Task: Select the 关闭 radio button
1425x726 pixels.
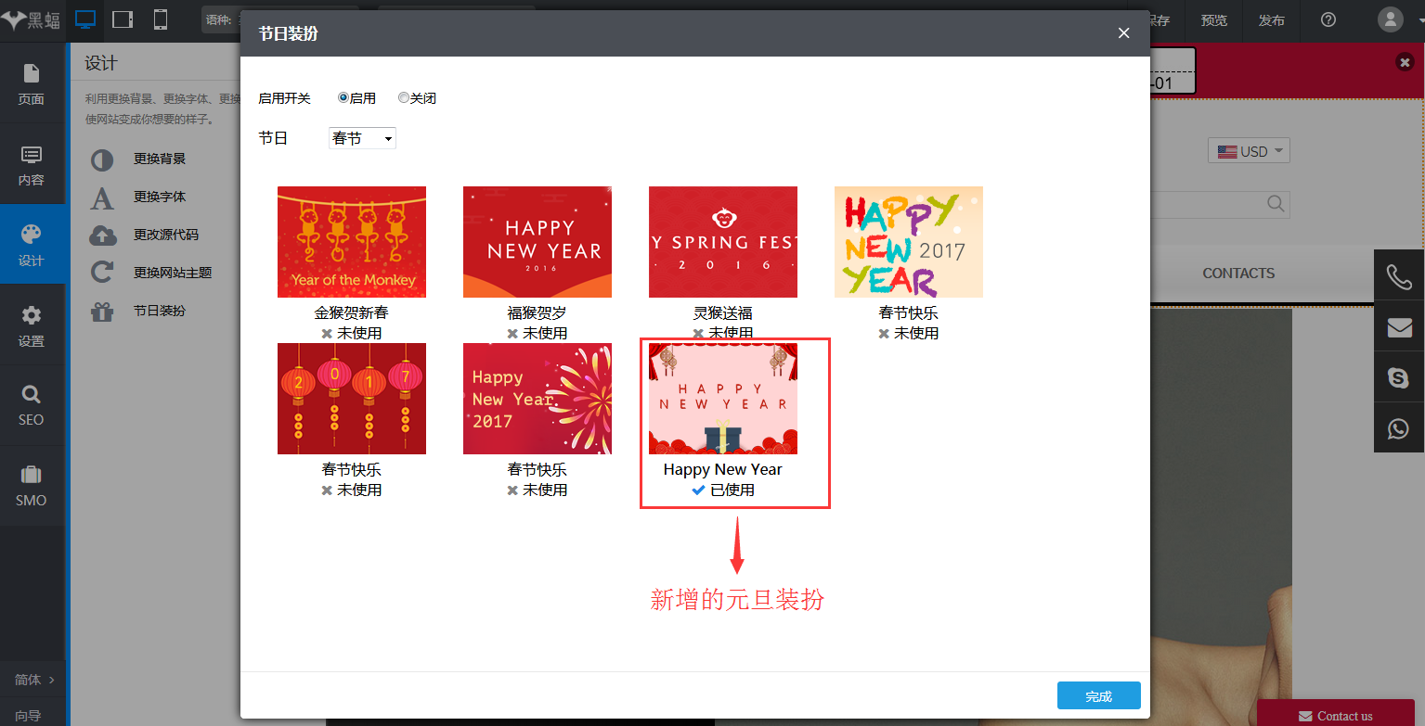Action: point(404,97)
